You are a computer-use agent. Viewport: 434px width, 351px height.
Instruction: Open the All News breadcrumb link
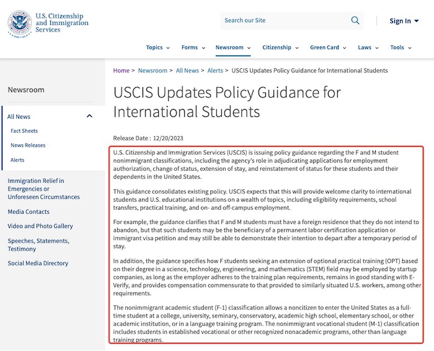click(x=187, y=71)
